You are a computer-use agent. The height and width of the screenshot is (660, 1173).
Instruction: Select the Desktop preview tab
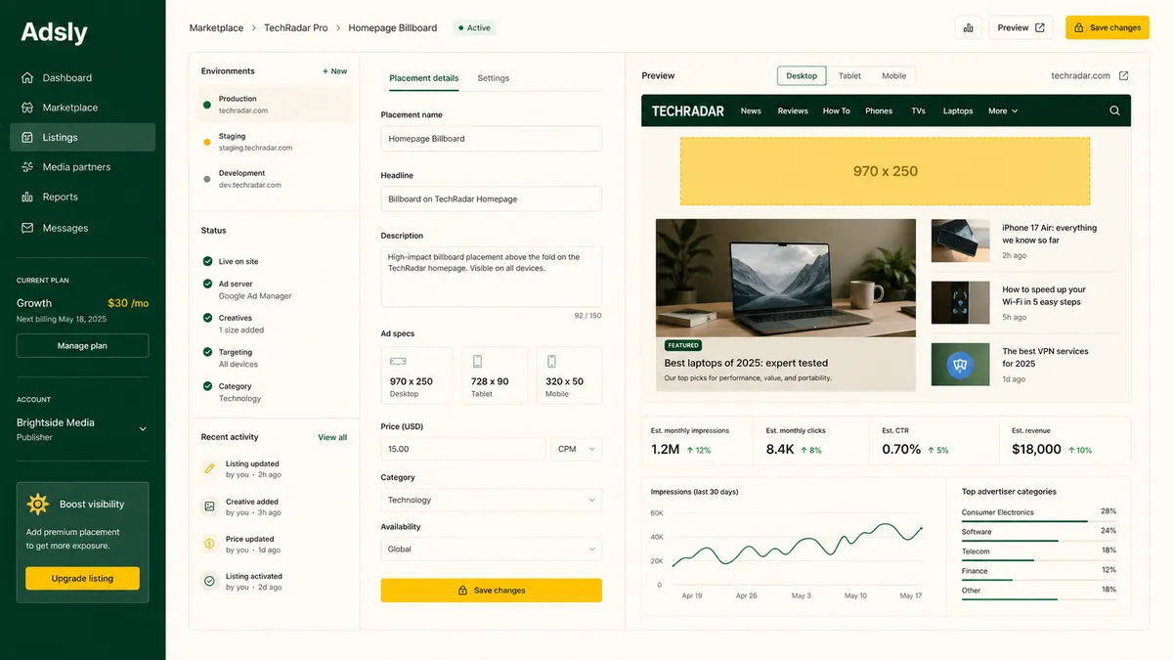click(x=802, y=75)
